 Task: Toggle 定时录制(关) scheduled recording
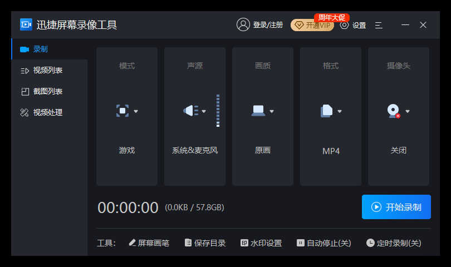(394, 243)
